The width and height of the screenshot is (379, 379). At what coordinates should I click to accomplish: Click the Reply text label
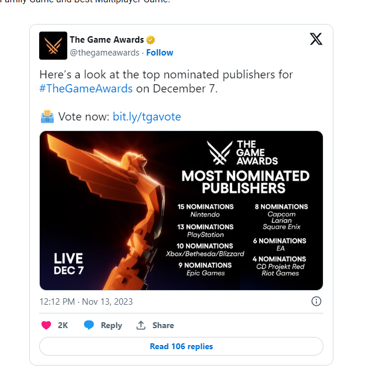[x=112, y=325]
